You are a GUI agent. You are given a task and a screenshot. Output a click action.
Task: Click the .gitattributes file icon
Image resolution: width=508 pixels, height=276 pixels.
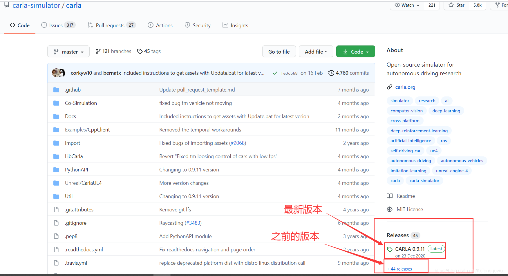click(56, 210)
